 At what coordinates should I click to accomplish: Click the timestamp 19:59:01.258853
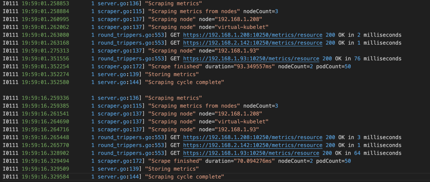[x=45, y=3]
